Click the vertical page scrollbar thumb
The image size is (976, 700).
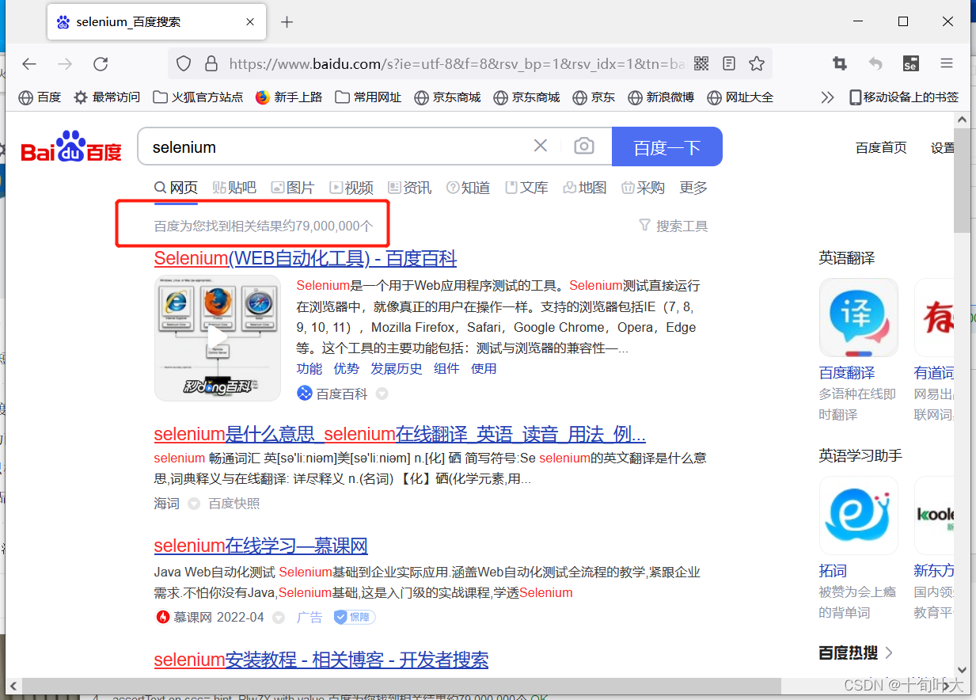point(962,180)
